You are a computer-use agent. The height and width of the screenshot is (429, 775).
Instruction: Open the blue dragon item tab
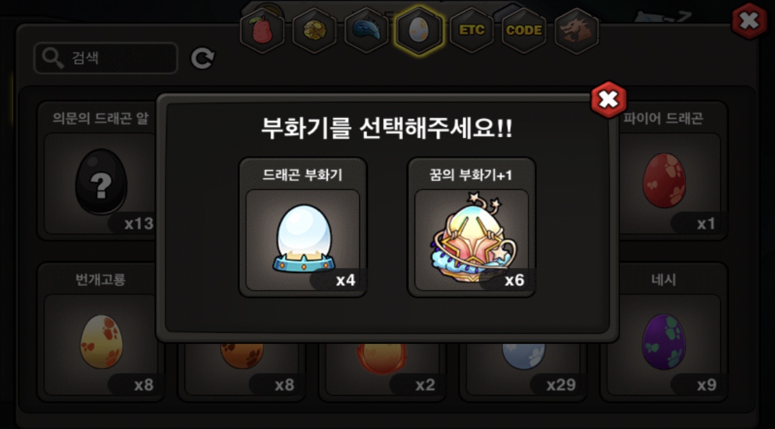click(x=367, y=30)
